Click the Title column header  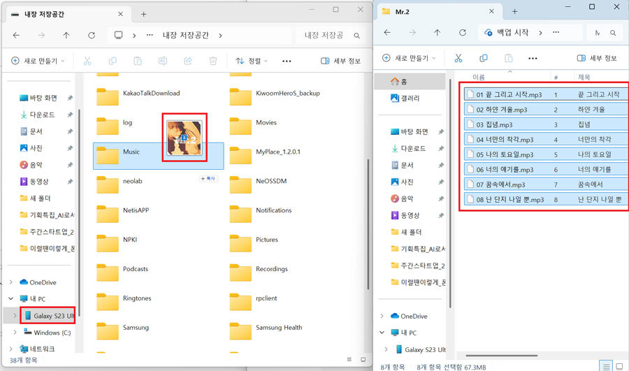point(584,77)
